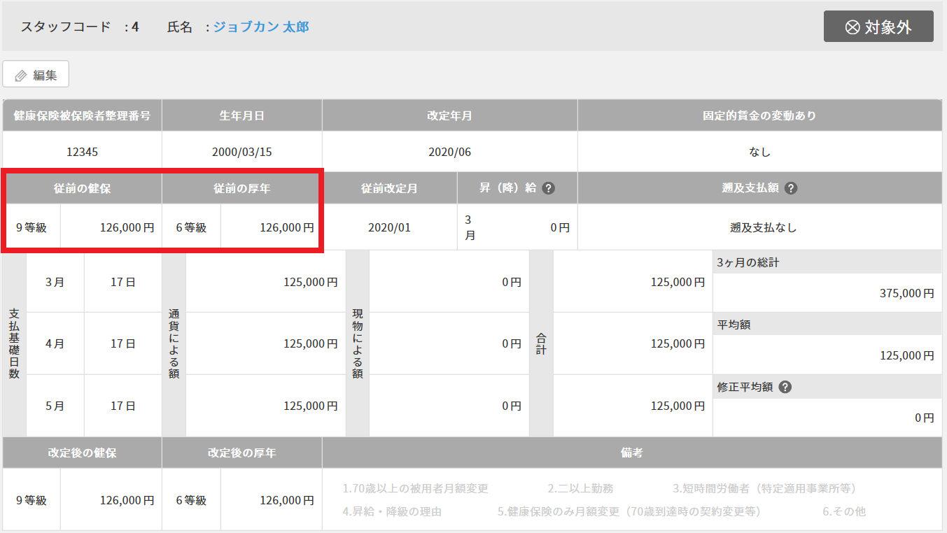Image resolution: width=947 pixels, height=533 pixels.
Task: Open help icon beside 昇(降)給 header
Action: (x=549, y=188)
